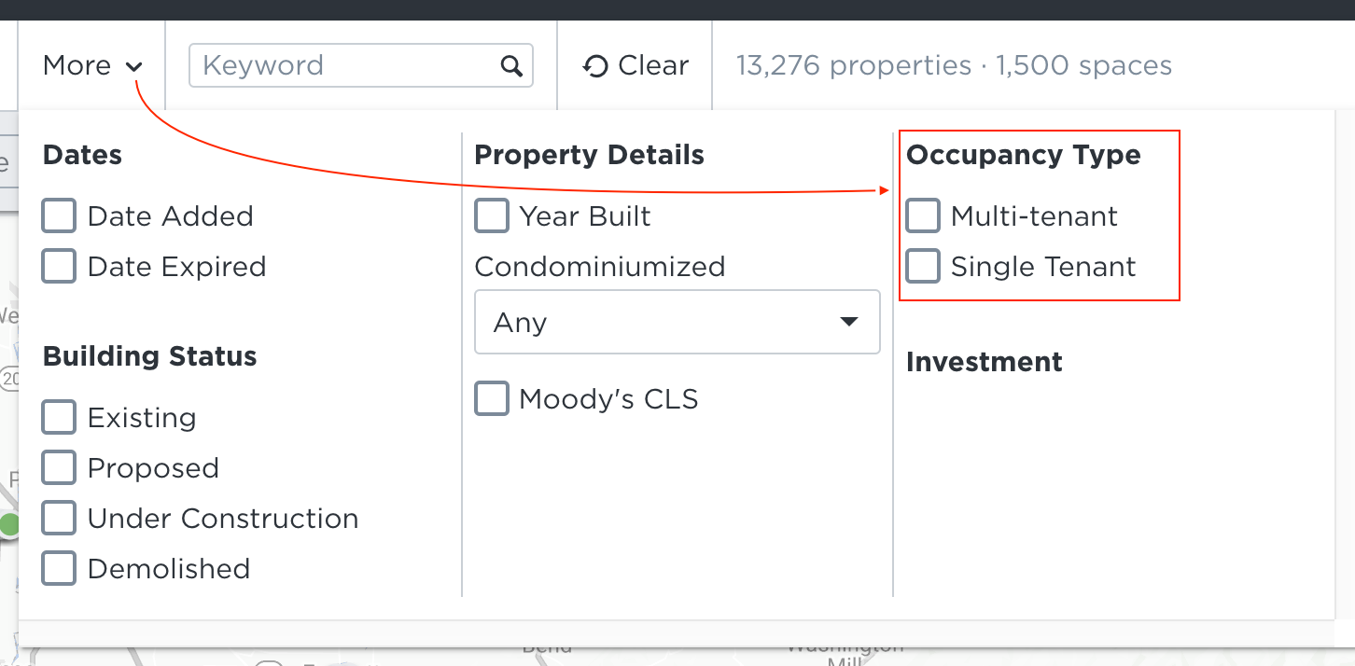This screenshot has height=666, width=1355.
Task: Open the Condominiumized Any dropdown
Action: [x=677, y=322]
